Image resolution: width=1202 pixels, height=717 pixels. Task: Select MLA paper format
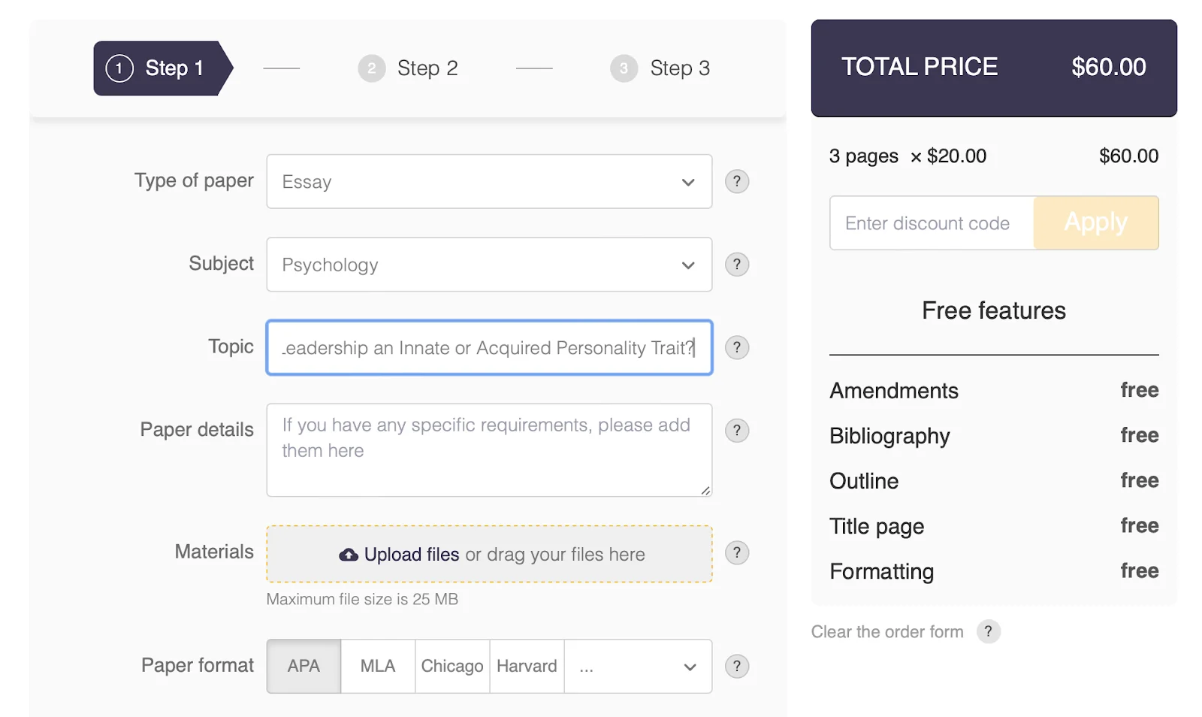point(378,666)
